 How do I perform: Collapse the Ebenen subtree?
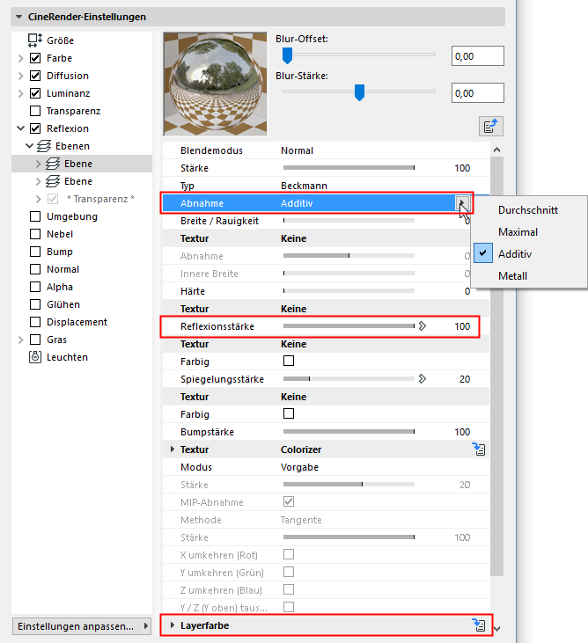(x=30, y=146)
